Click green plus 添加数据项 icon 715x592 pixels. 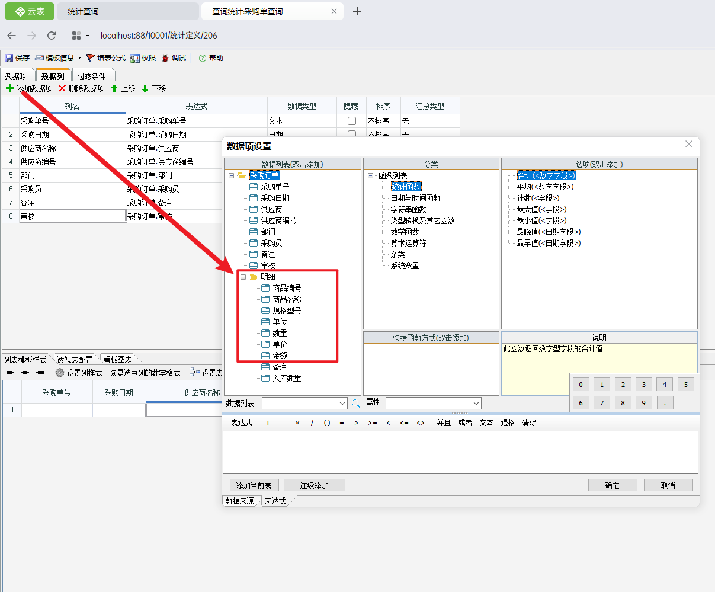[x=9, y=88]
